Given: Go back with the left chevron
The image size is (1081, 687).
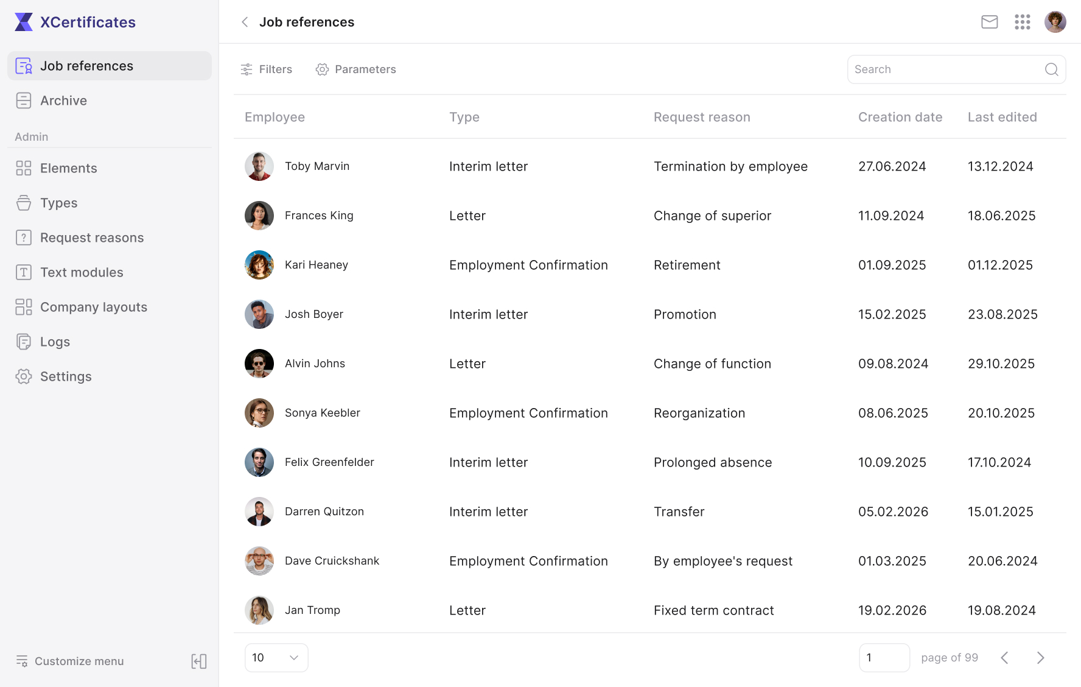Looking at the screenshot, I should tap(245, 22).
